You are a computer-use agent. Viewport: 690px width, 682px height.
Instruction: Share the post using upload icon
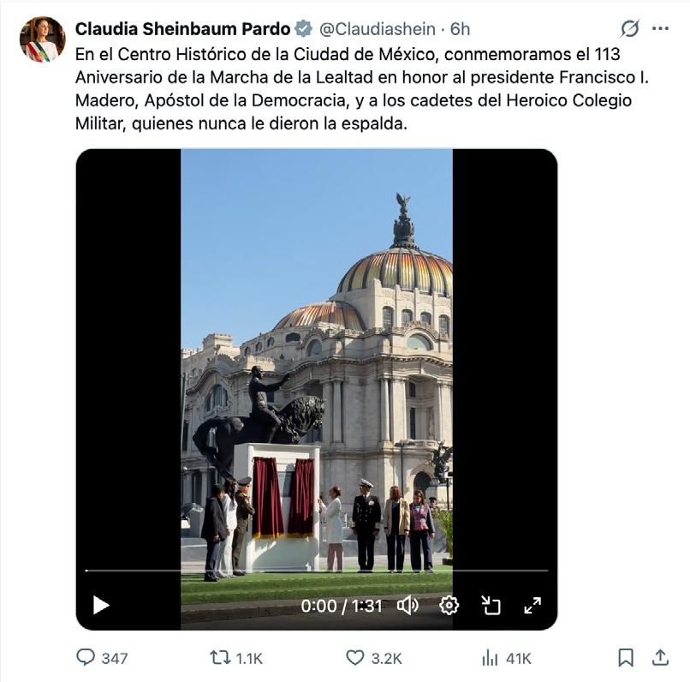coord(660,657)
